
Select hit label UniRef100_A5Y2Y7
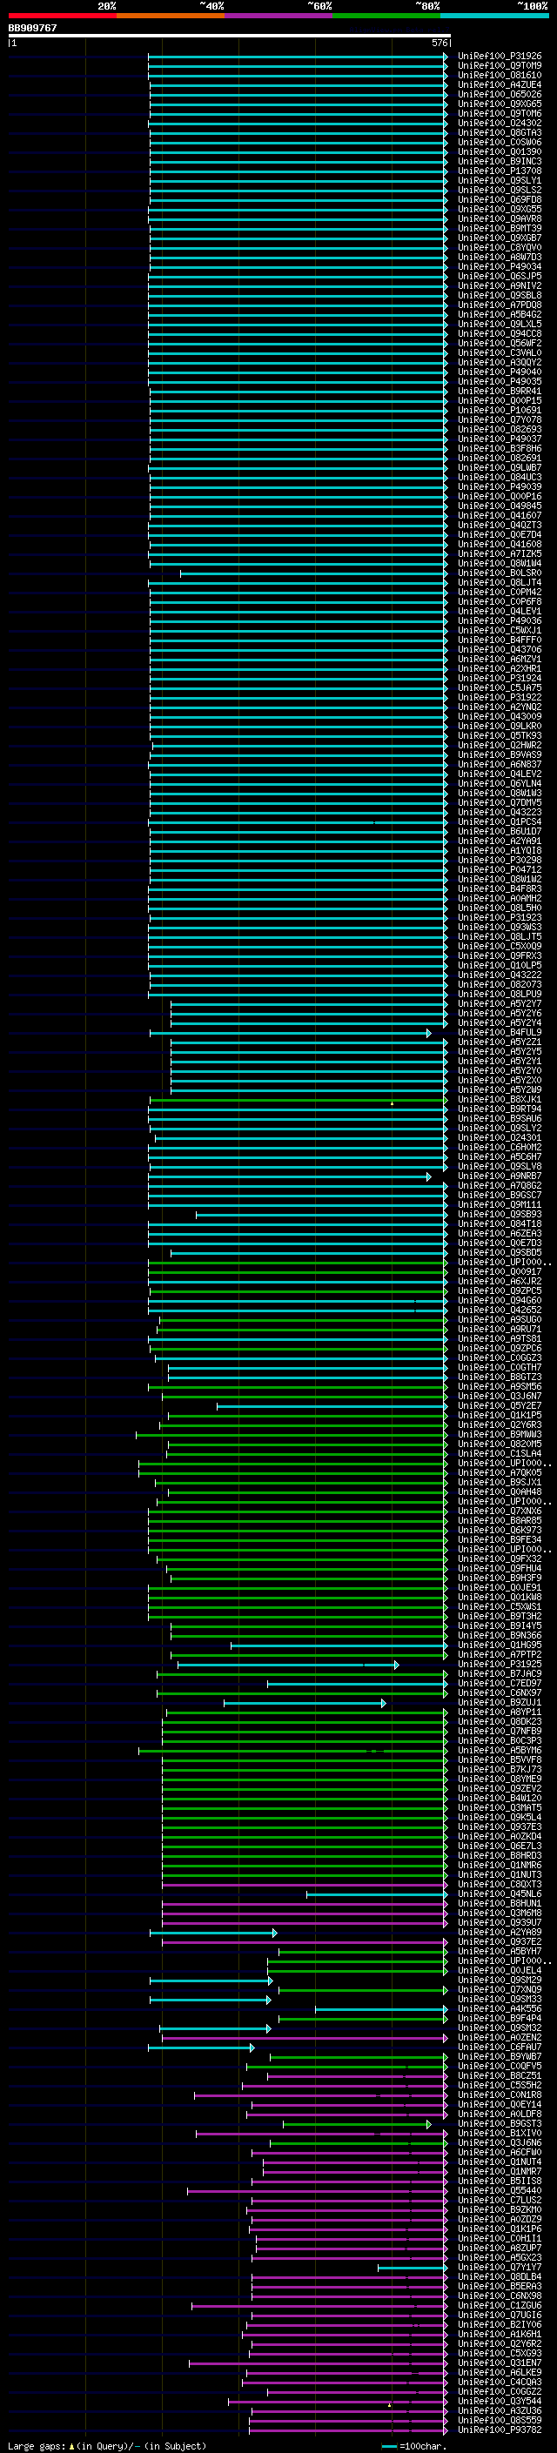[500, 1003]
